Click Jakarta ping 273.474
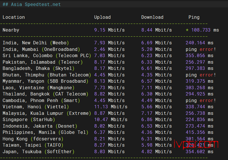This screenshot has width=228, height=160. 195,126
